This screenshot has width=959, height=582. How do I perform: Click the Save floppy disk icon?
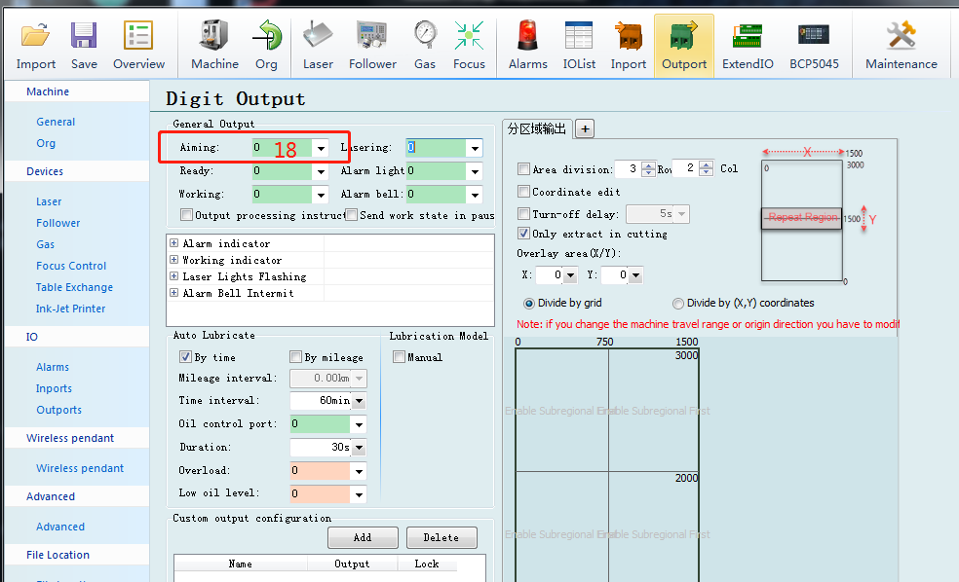[x=84, y=37]
